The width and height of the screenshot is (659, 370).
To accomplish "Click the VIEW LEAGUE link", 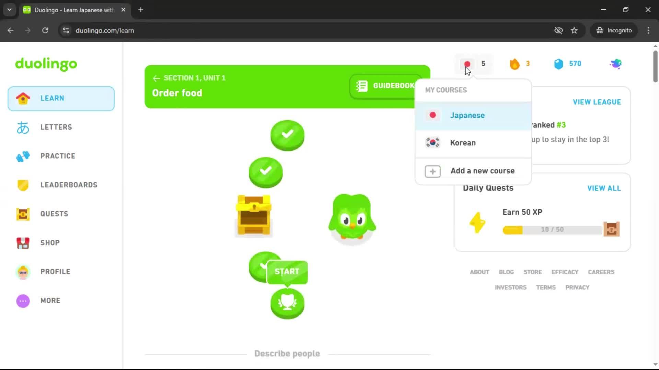I will click(x=597, y=102).
